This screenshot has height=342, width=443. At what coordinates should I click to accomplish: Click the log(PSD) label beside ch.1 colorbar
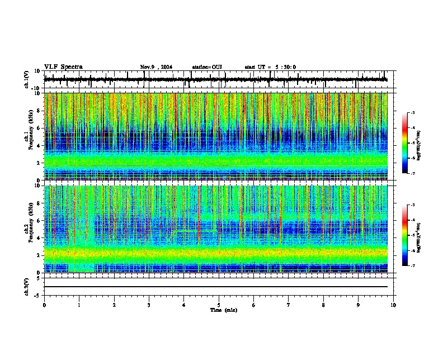(418, 146)
